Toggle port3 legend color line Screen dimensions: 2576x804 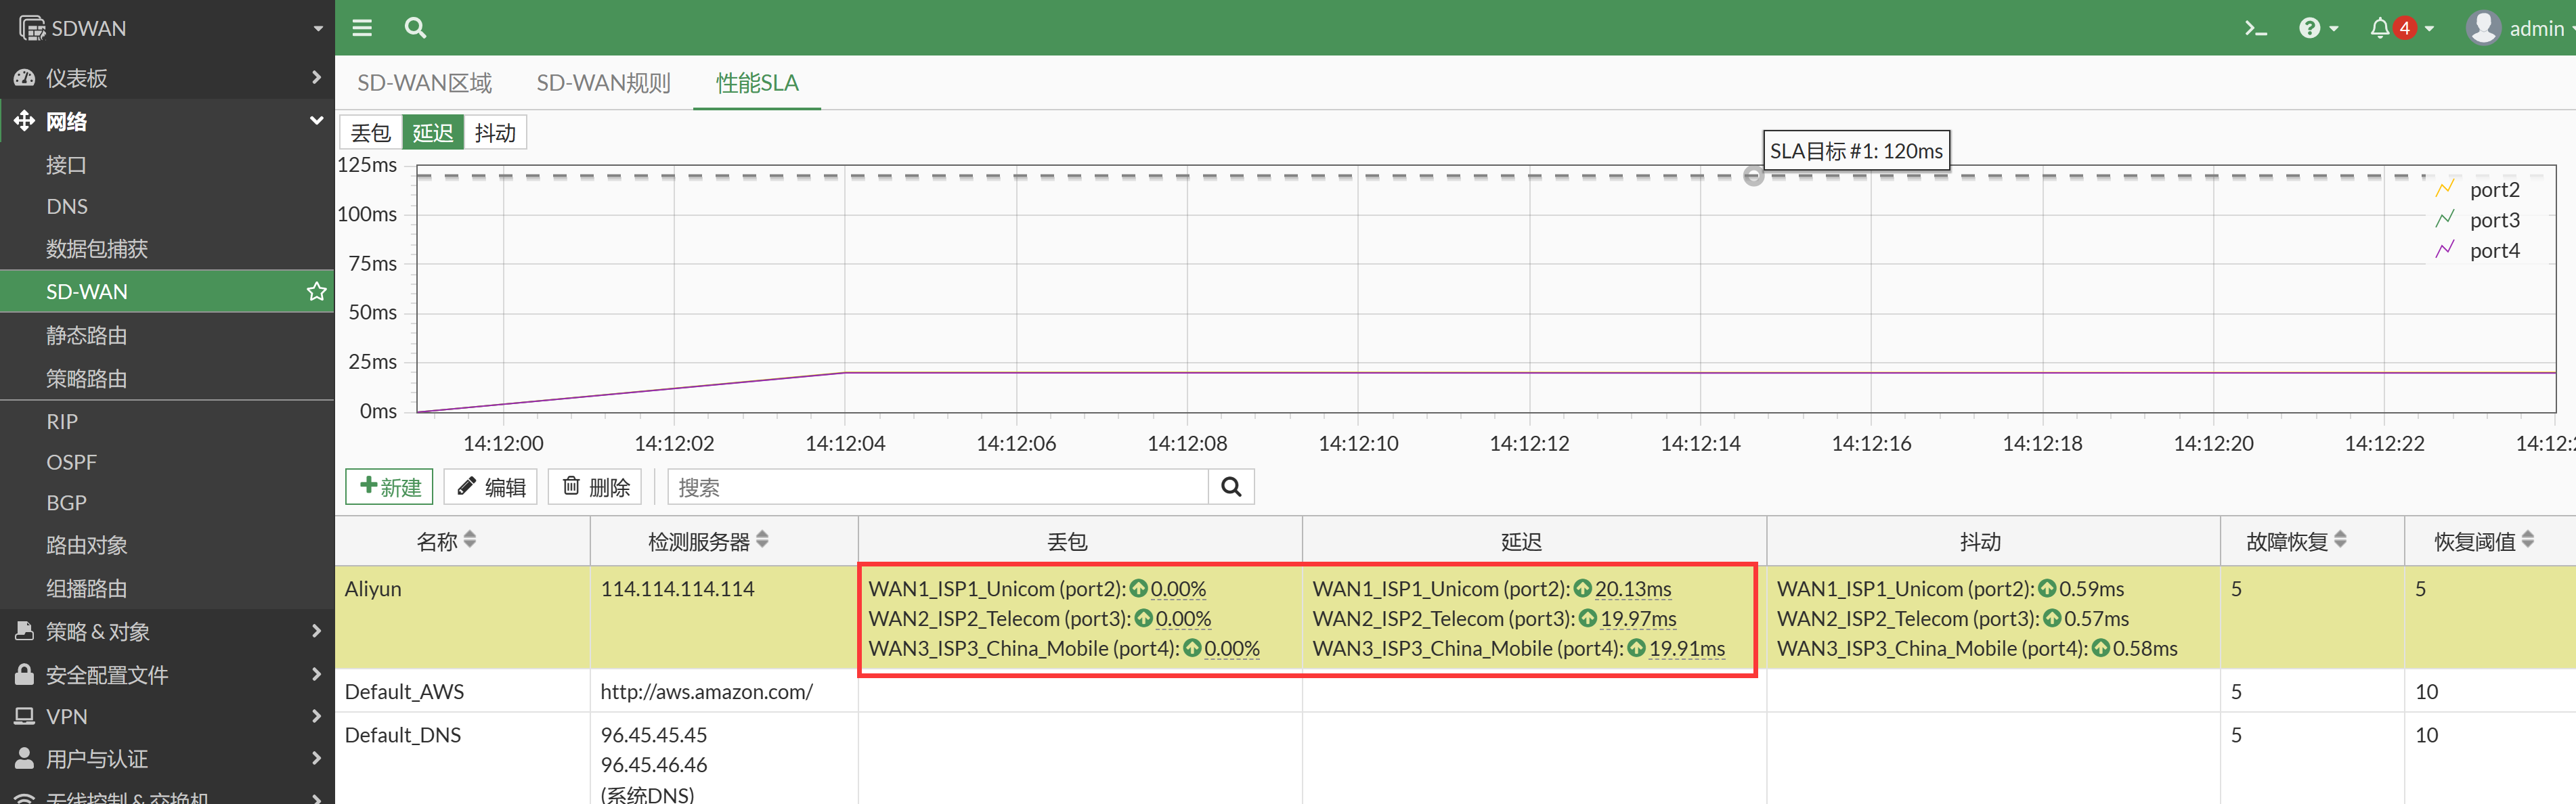(x=2445, y=219)
